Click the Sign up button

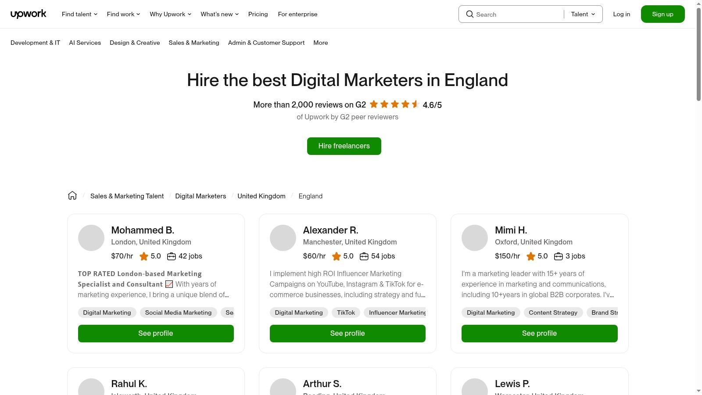[663, 14]
